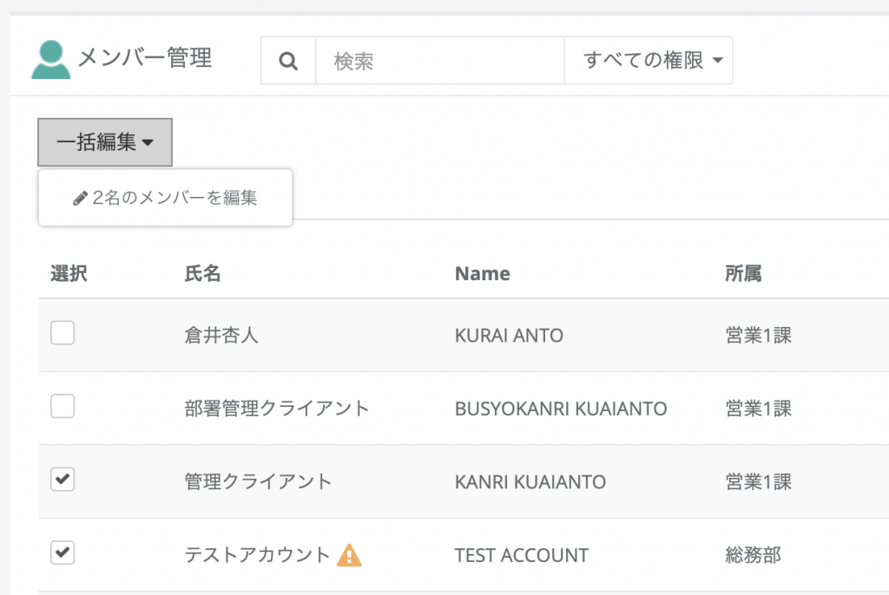Click the KANRI KUAIANTO name cell
Viewport: 889px width, 595px height.
(530, 481)
